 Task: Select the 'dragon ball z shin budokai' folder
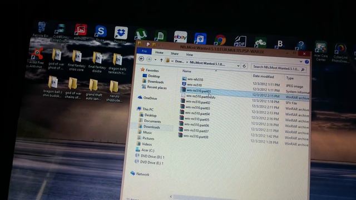[x=52, y=87]
